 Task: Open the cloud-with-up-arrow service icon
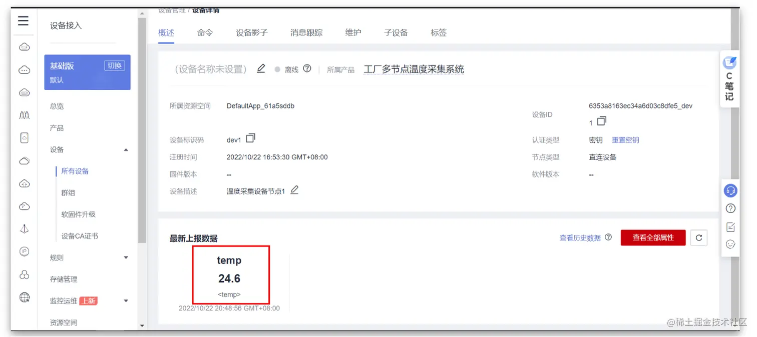point(24,183)
